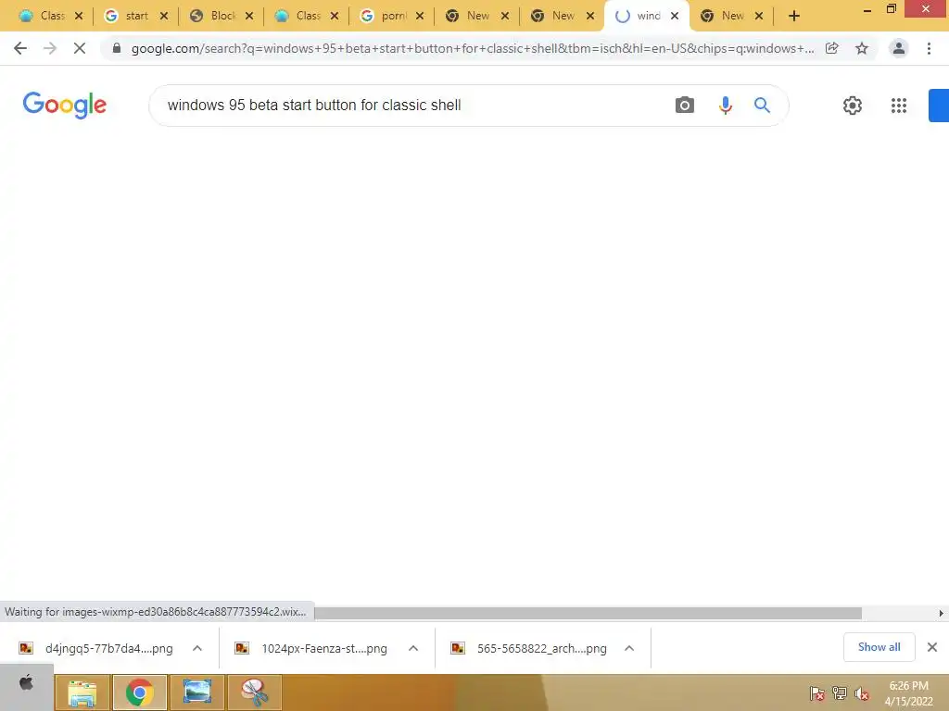View site security lock info
The height and width of the screenshot is (711, 949).
click(x=117, y=48)
